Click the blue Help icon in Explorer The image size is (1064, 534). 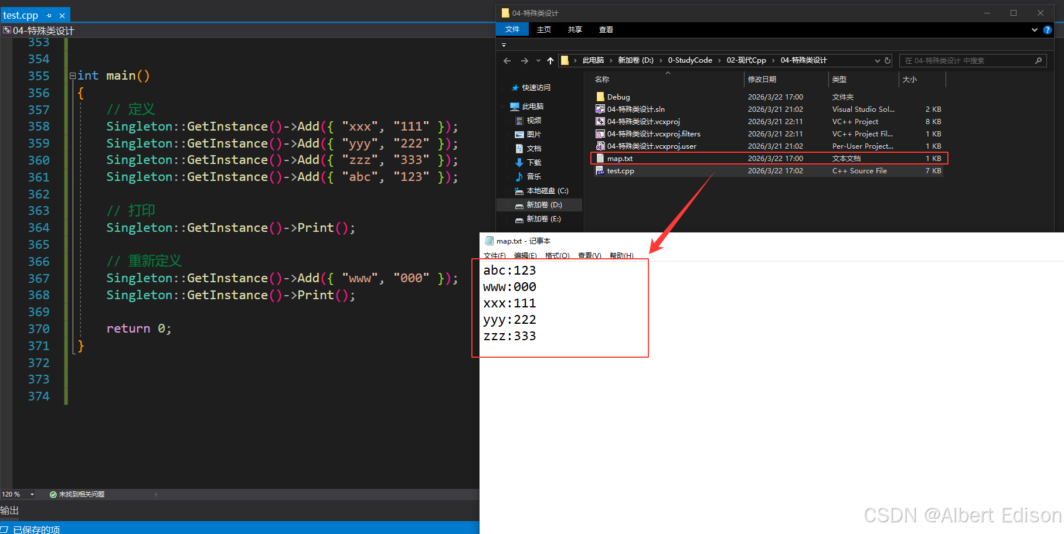tap(1048, 30)
